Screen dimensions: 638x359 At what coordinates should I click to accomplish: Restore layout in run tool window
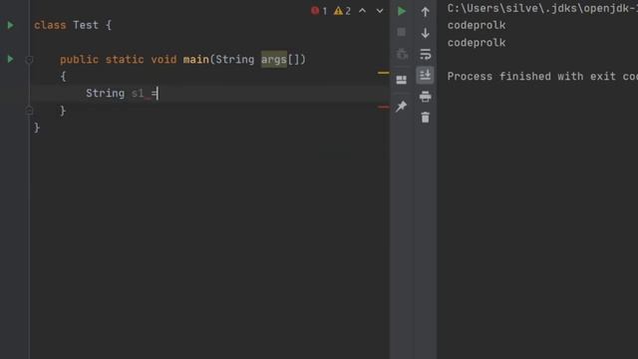(x=401, y=80)
